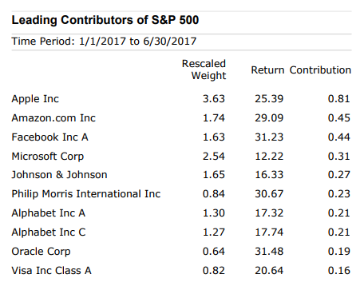Select the Johnson & Johnson row label
364x290 pixels.
point(59,175)
